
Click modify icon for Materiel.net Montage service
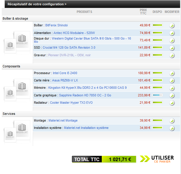(x=172, y=121)
